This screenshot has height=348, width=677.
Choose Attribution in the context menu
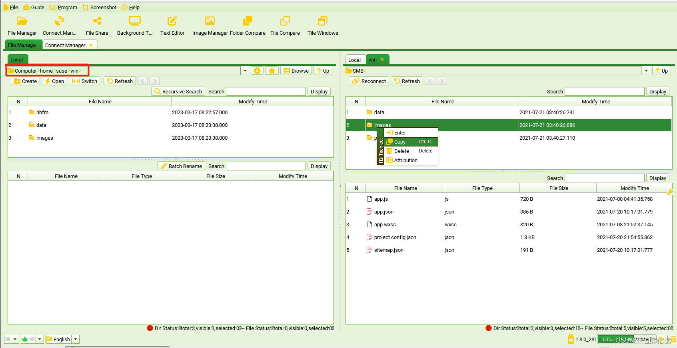point(411,160)
